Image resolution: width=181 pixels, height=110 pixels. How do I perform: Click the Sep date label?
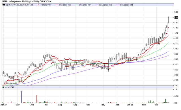(x=75, y=105)
